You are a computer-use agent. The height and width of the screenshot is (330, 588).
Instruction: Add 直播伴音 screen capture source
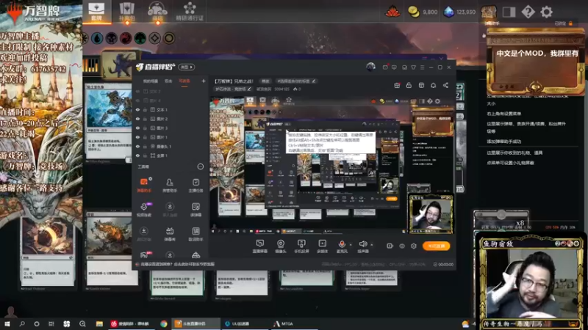coord(259,246)
